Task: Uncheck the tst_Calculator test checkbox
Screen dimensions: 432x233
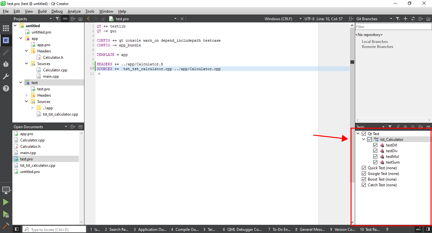Action: 369,140
